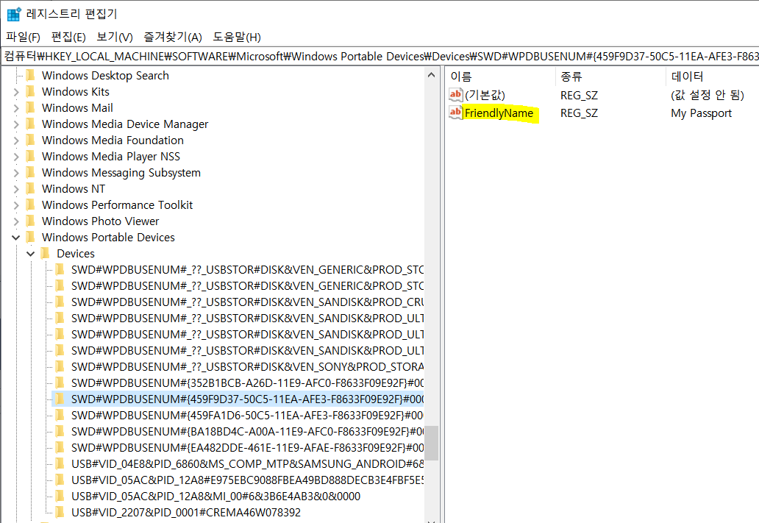Screen dimensions: 759x523
Task: Select the Windows Mail folder icon
Action: (30, 107)
